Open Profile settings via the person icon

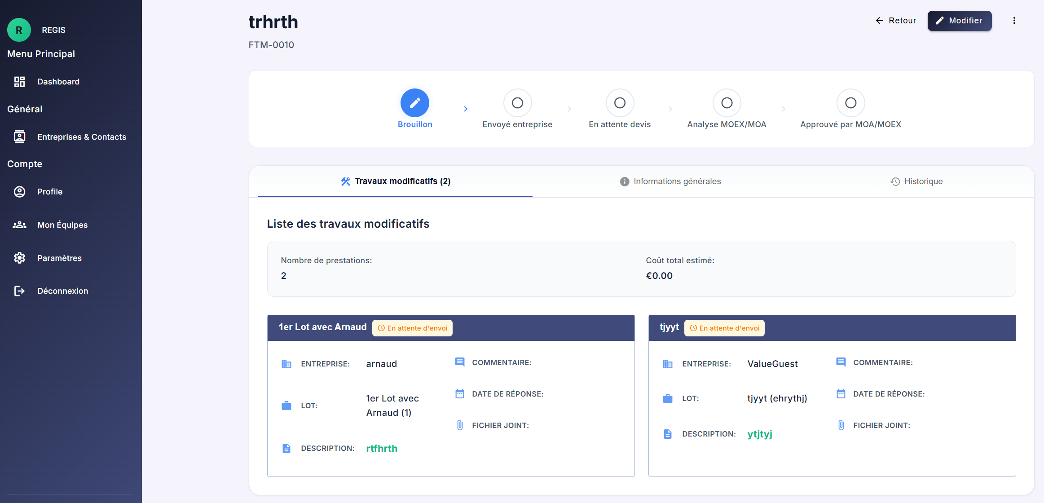click(x=19, y=191)
